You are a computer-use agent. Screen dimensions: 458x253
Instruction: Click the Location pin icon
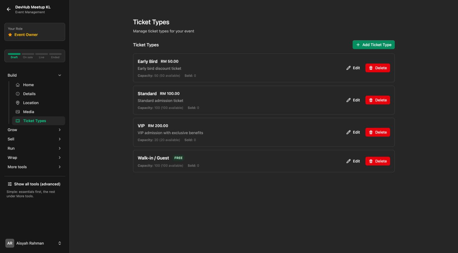click(x=18, y=103)
